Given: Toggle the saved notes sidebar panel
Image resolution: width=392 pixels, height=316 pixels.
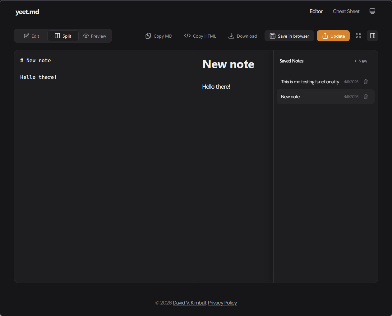Looking at the screenshot, I should pos(372,36).
